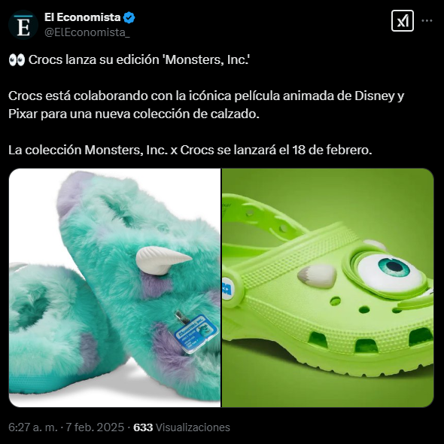The image size is (444, 444).
Task: Click the big eyeball on the green Croc
Action: click(390, 271)
